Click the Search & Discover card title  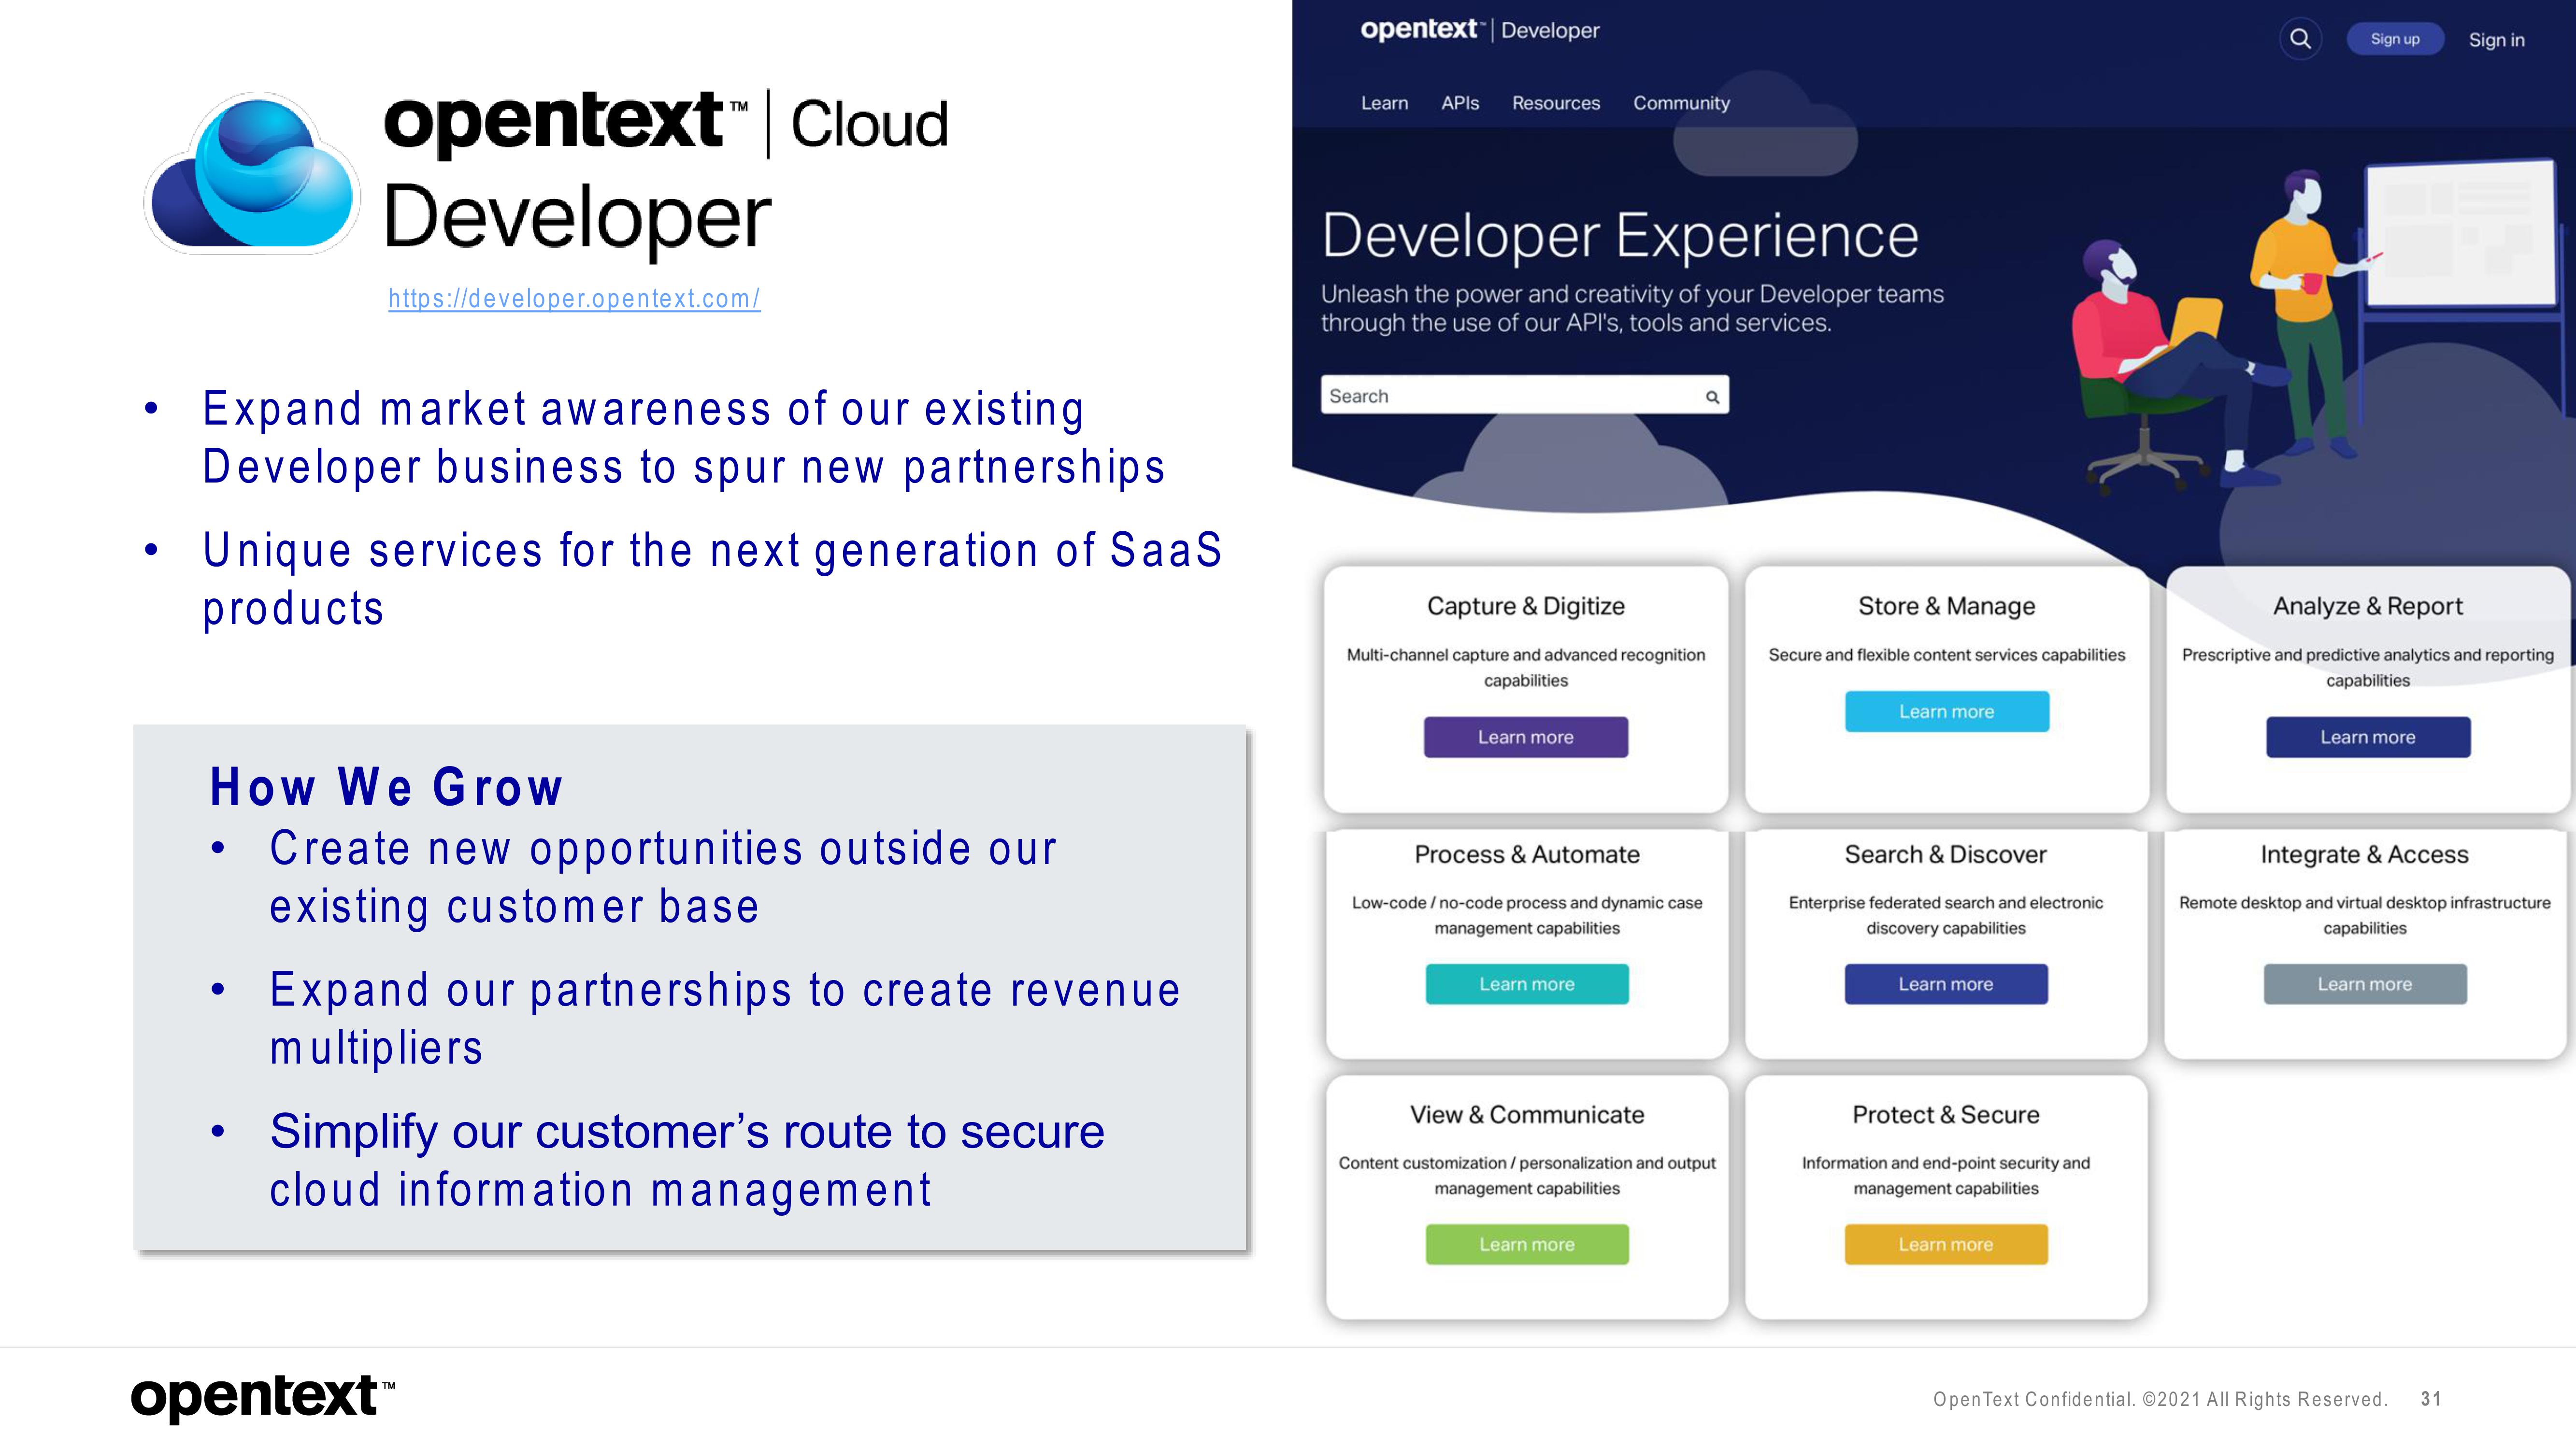pyautogui.click(x=1945, y=854)
